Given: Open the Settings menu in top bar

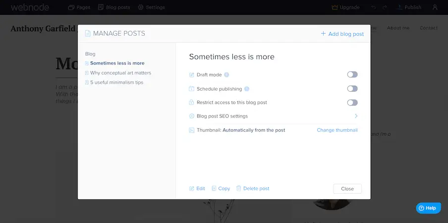Looking at the screenshot, I should pyautogui.click(x=151, y=7).
